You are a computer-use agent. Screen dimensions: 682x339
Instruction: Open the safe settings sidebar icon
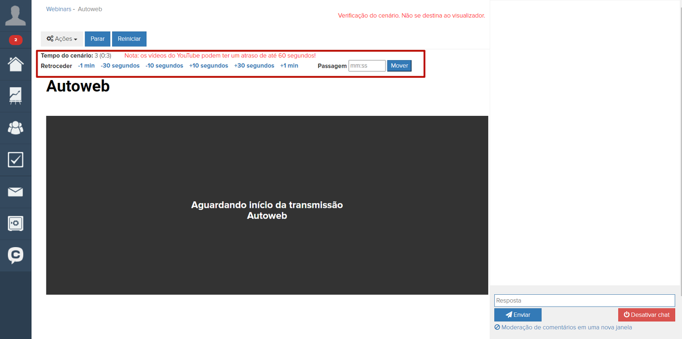tap(15, 224)
